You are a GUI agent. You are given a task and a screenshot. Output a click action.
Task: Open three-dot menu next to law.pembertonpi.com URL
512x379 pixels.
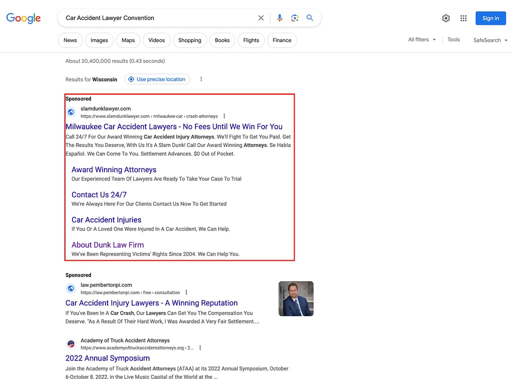pyautogui.click(x=186, y=293)
